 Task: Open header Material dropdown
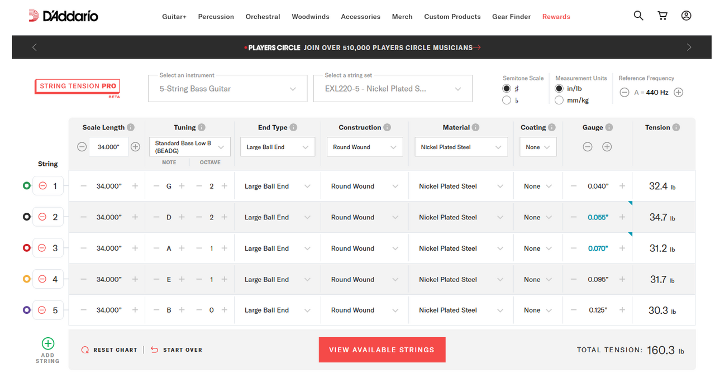[x=461, y=147]
